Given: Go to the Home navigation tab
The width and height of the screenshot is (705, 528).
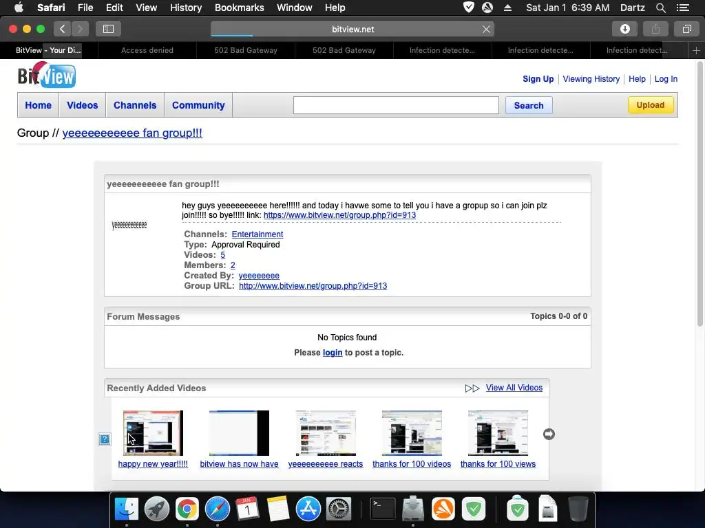Looking at the screenshot, I should point(39,105).
